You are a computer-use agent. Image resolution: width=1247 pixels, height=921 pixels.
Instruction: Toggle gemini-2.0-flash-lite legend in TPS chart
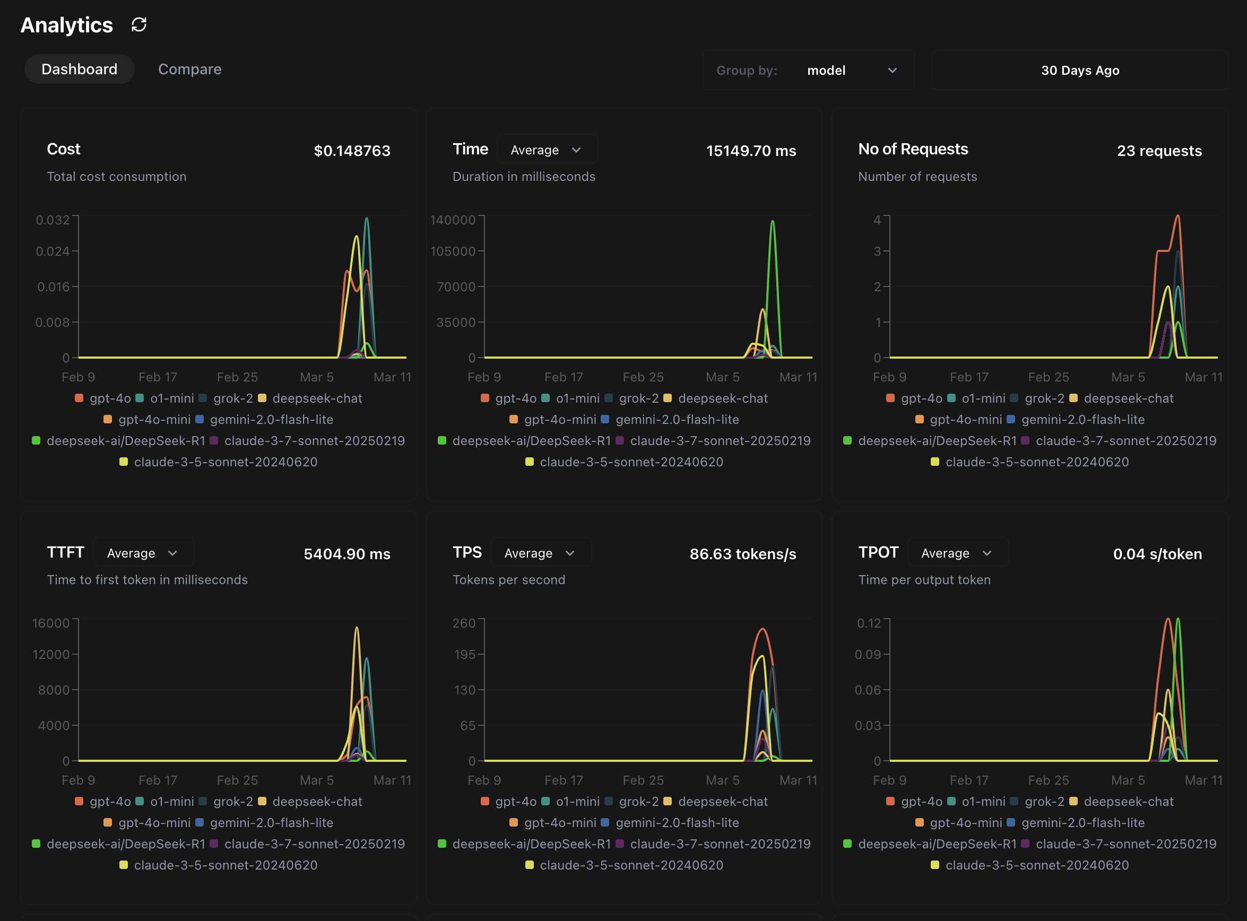coord(670,822)
